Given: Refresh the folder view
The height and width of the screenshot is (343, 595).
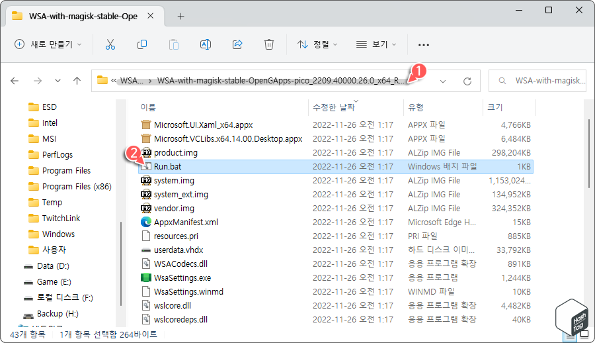Looking at the screenshot, I should tap(467, 81).
